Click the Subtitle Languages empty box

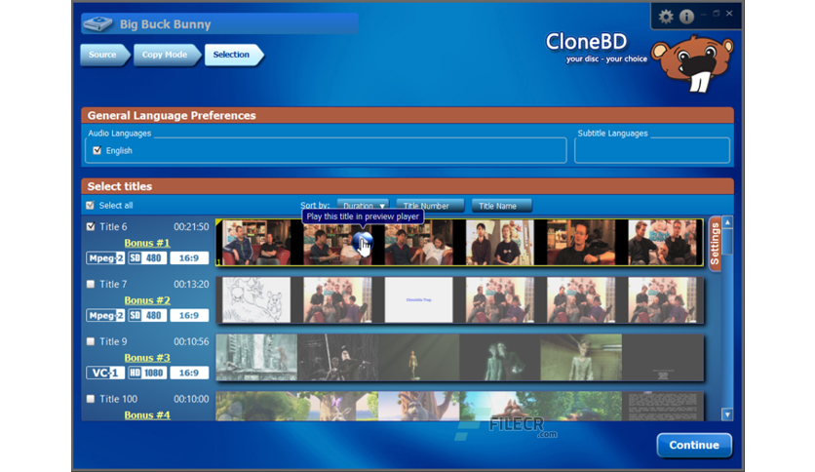coord(652,150)
